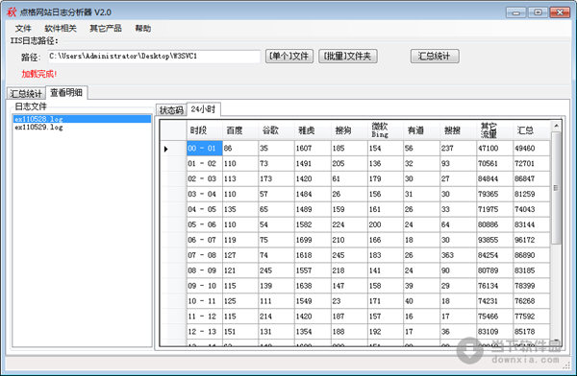577x376 pixels.
Task: Click the [单个]文件 button
Action: point(289,57)
